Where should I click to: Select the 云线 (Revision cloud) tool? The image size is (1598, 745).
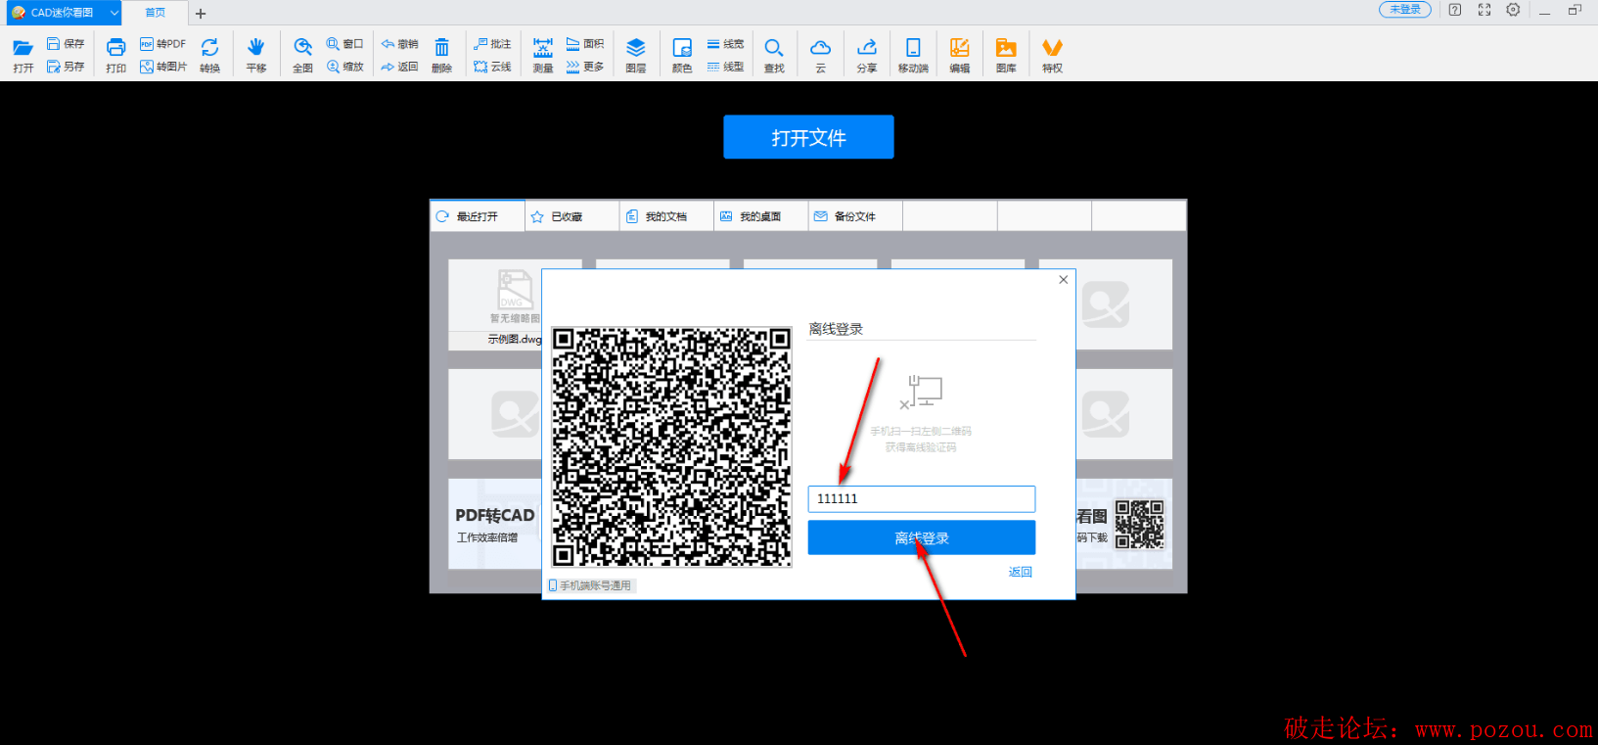click(492, 67)
